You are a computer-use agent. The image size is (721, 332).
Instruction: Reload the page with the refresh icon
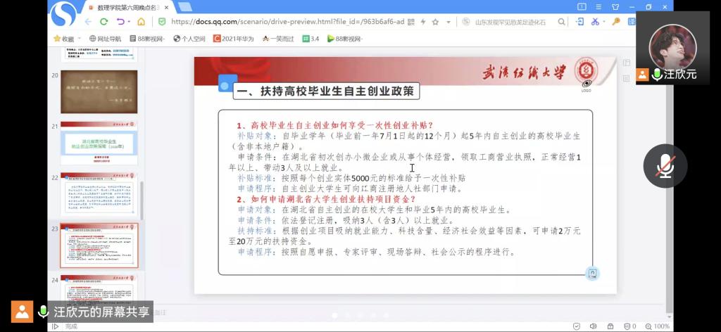click(104, 22)
